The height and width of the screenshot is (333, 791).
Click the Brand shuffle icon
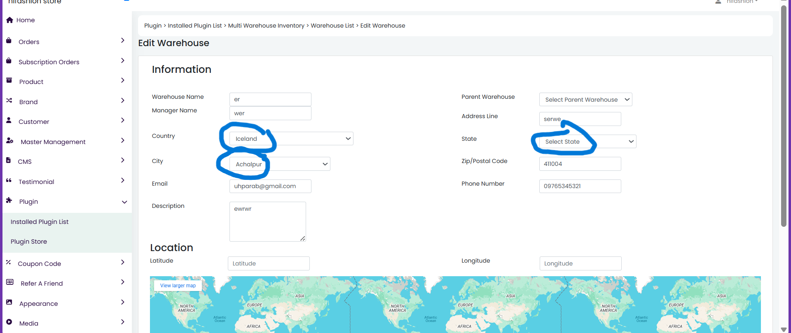(x=9, y=100)
